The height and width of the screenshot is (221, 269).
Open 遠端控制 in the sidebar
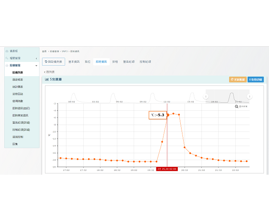click(x=18, y=137)
